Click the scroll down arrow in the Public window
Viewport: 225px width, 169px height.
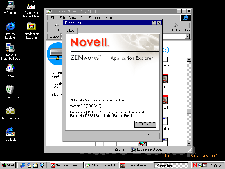[189, 144]
